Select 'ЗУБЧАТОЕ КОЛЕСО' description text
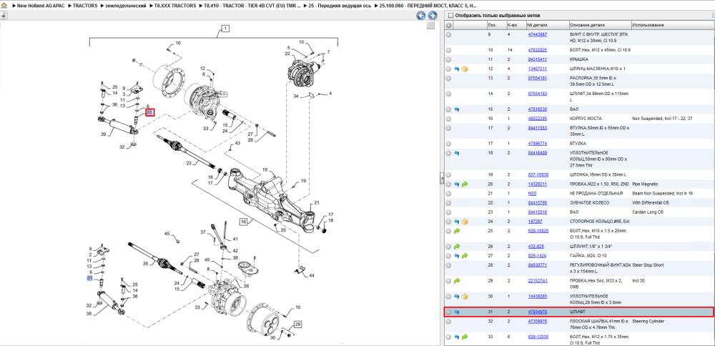Viewport: 715px width, 346px height. click(591, 202)
